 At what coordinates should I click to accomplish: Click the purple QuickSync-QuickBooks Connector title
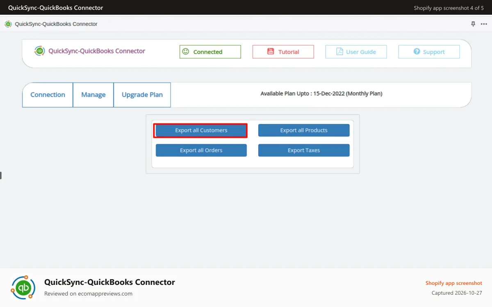97,51
